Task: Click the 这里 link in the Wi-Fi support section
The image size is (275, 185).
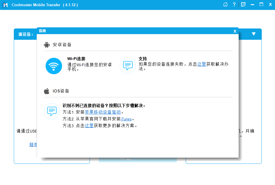Action: [x=201, y=64]
